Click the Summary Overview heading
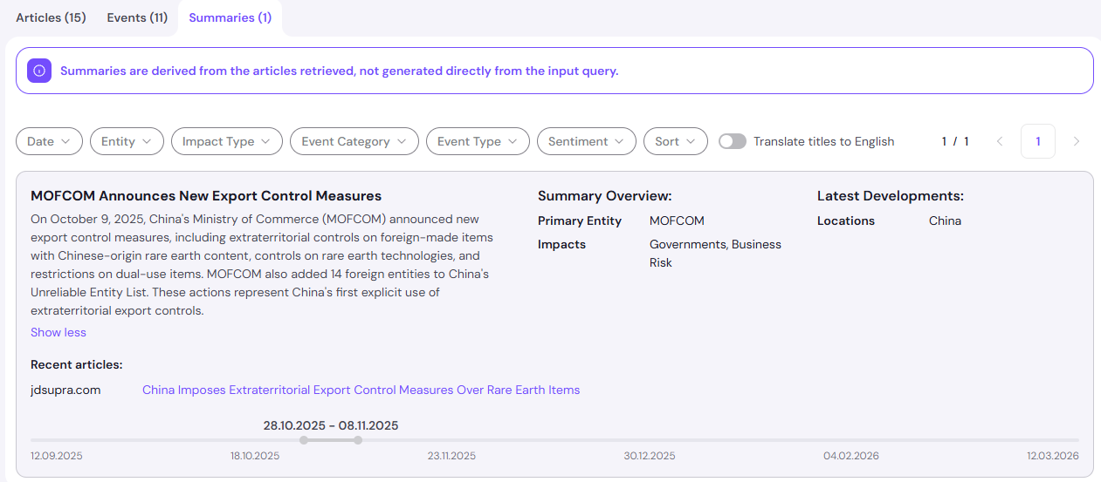1101x482 pixels. coord(605,196)
